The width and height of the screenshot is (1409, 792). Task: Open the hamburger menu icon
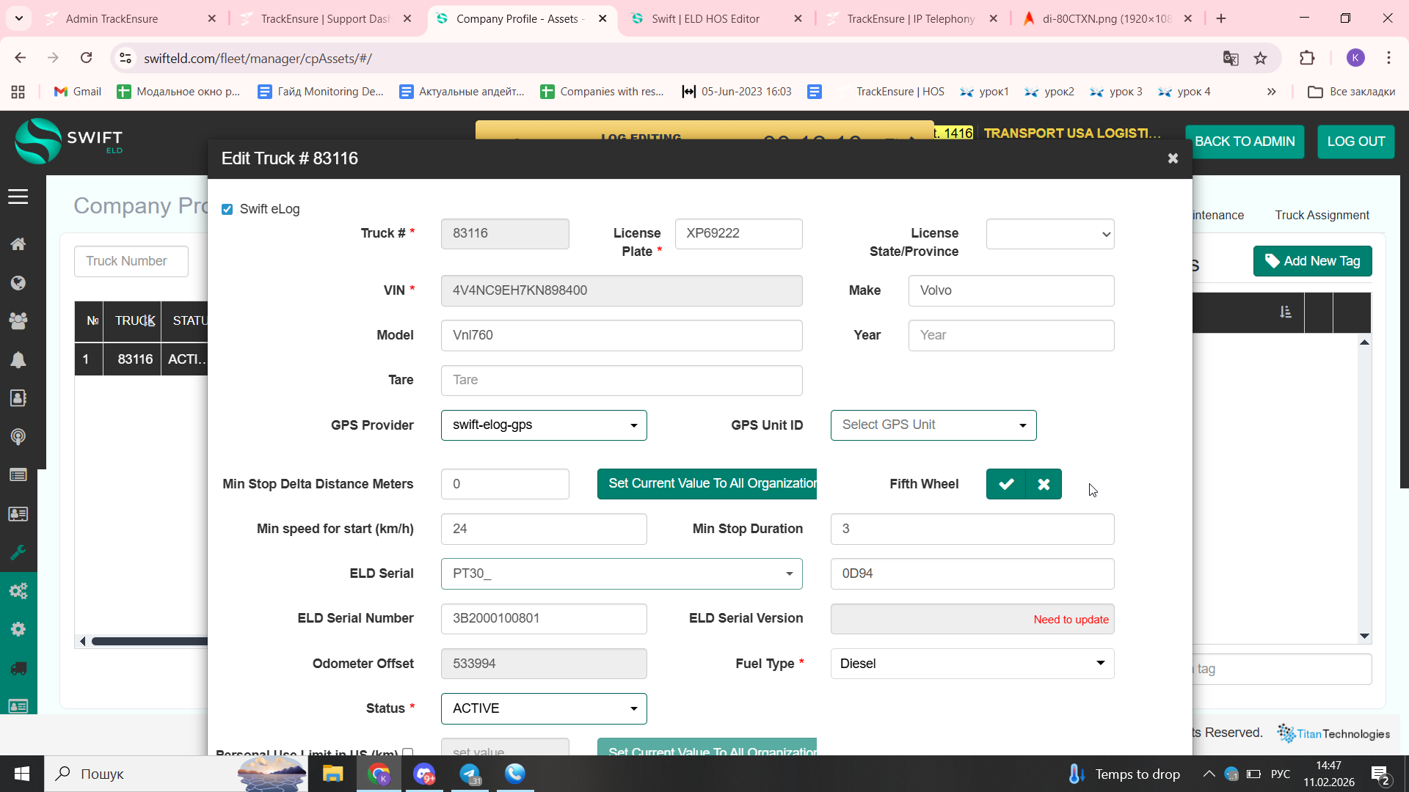(x=18, y=197)
